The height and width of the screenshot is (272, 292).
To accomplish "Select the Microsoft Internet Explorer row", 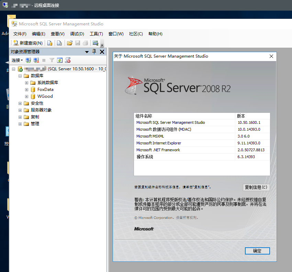I will pyautogui.click(x=202, y=143).
